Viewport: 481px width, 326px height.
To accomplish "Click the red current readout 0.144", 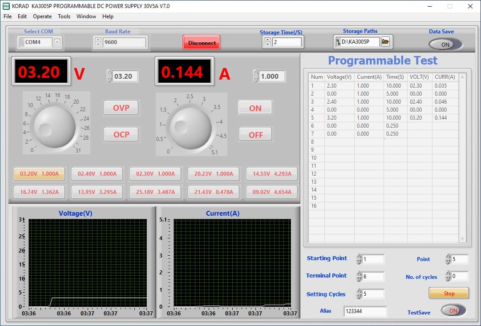I will (184, 71).
